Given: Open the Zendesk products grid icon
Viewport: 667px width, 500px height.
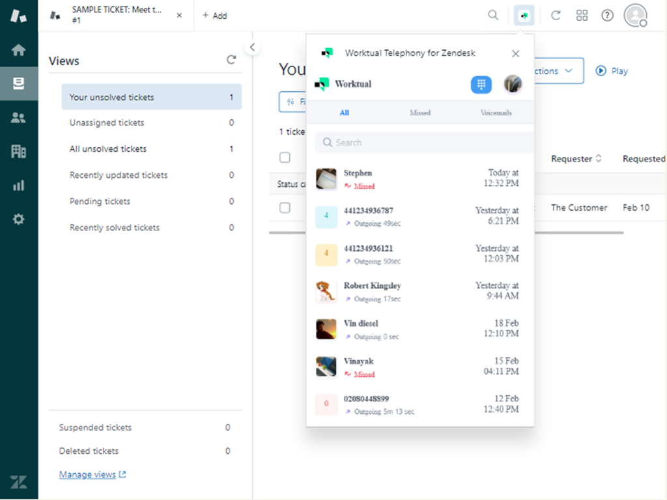Looking at the screenshot, I should (582, 16).
